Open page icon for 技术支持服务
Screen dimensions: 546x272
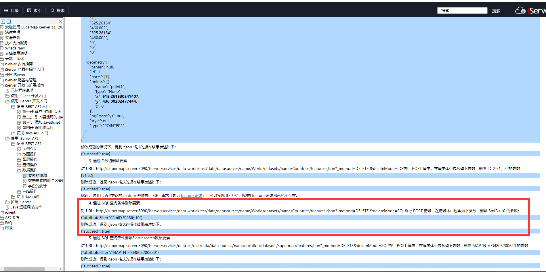[x=2, y=43]
